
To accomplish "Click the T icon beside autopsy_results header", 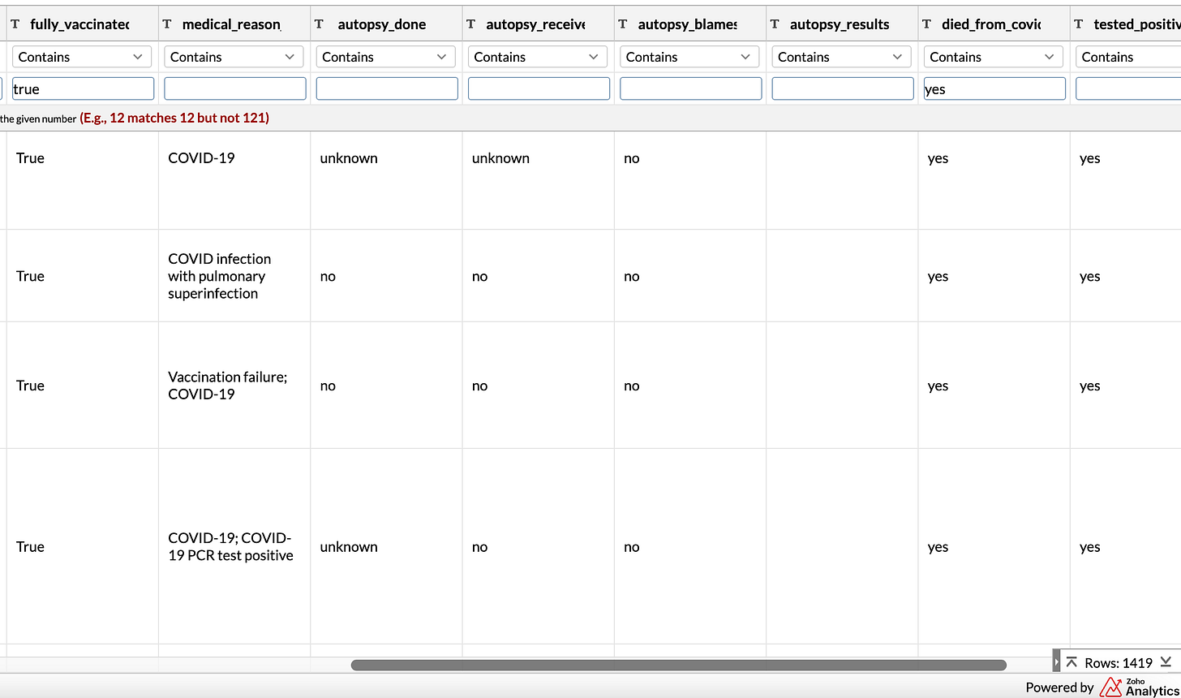I will click(775, 24).
